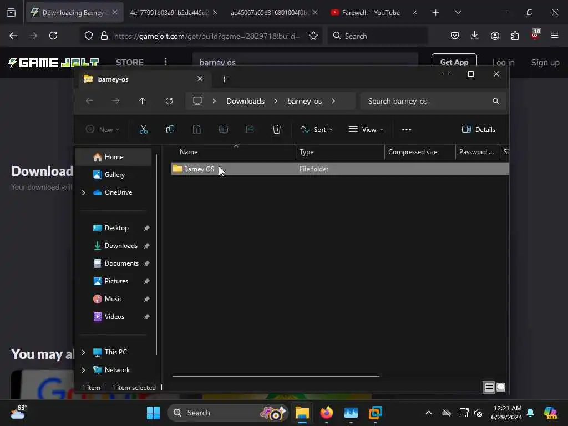Click the Explorer forward arrow

point(116,101)
